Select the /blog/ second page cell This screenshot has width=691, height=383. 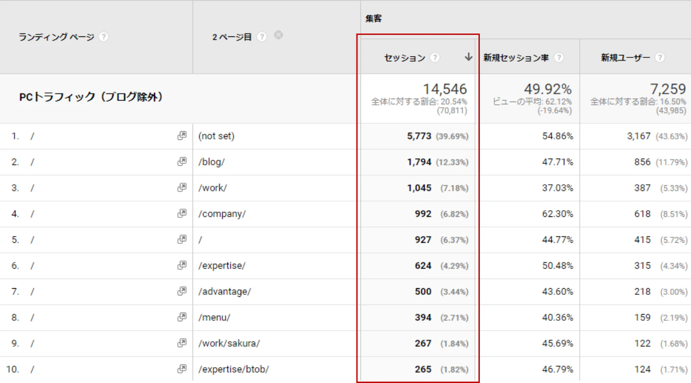[212, 162]
